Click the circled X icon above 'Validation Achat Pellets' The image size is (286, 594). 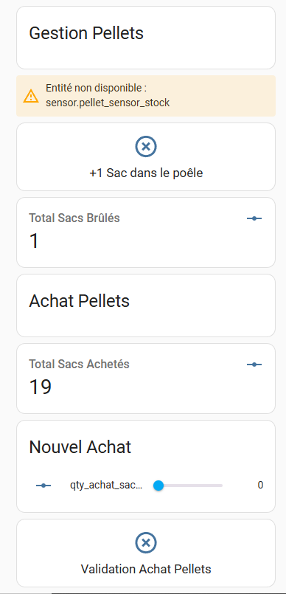pos(146,543)
